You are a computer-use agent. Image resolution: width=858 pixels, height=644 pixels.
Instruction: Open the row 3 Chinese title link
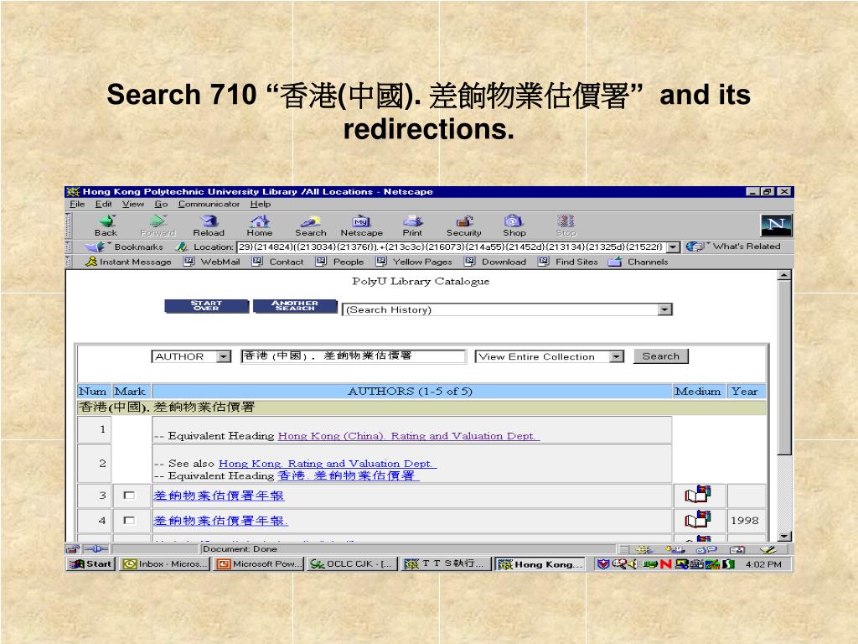(219, 496)
